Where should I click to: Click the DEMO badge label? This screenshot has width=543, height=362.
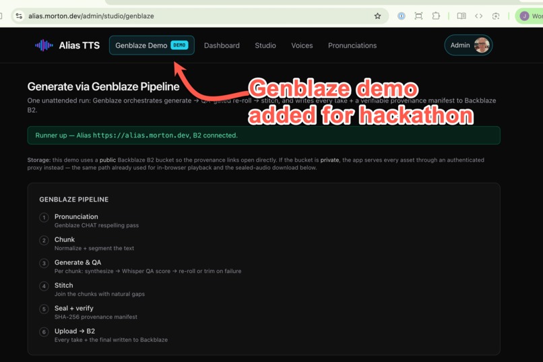click(179, 45)
